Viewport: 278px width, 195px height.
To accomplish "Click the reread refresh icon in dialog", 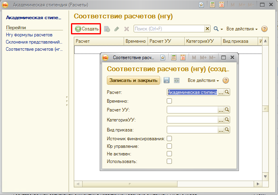I will point(176,80).
